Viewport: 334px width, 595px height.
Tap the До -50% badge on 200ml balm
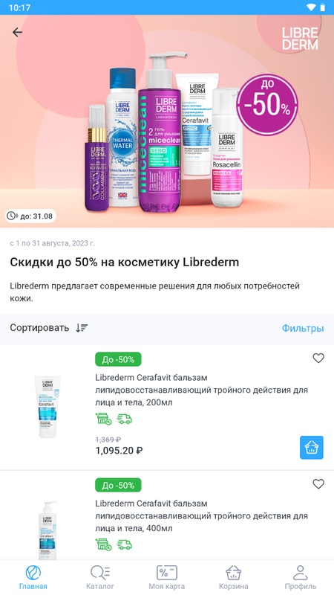point(118,359)
